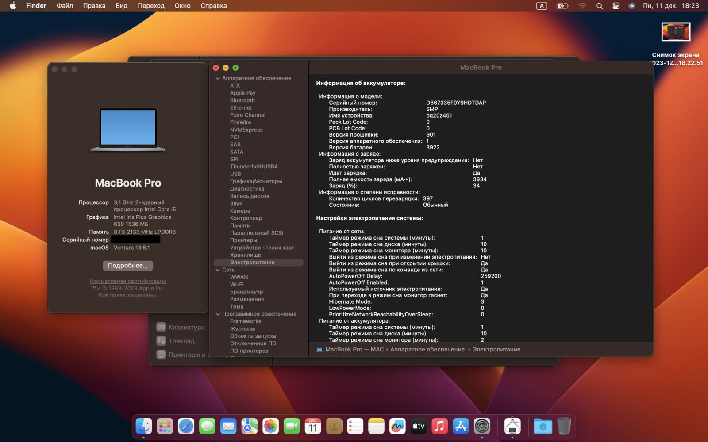Open the Нормативная сертификация link
This screenshot has width=708, height=442.
pos(128,281)
